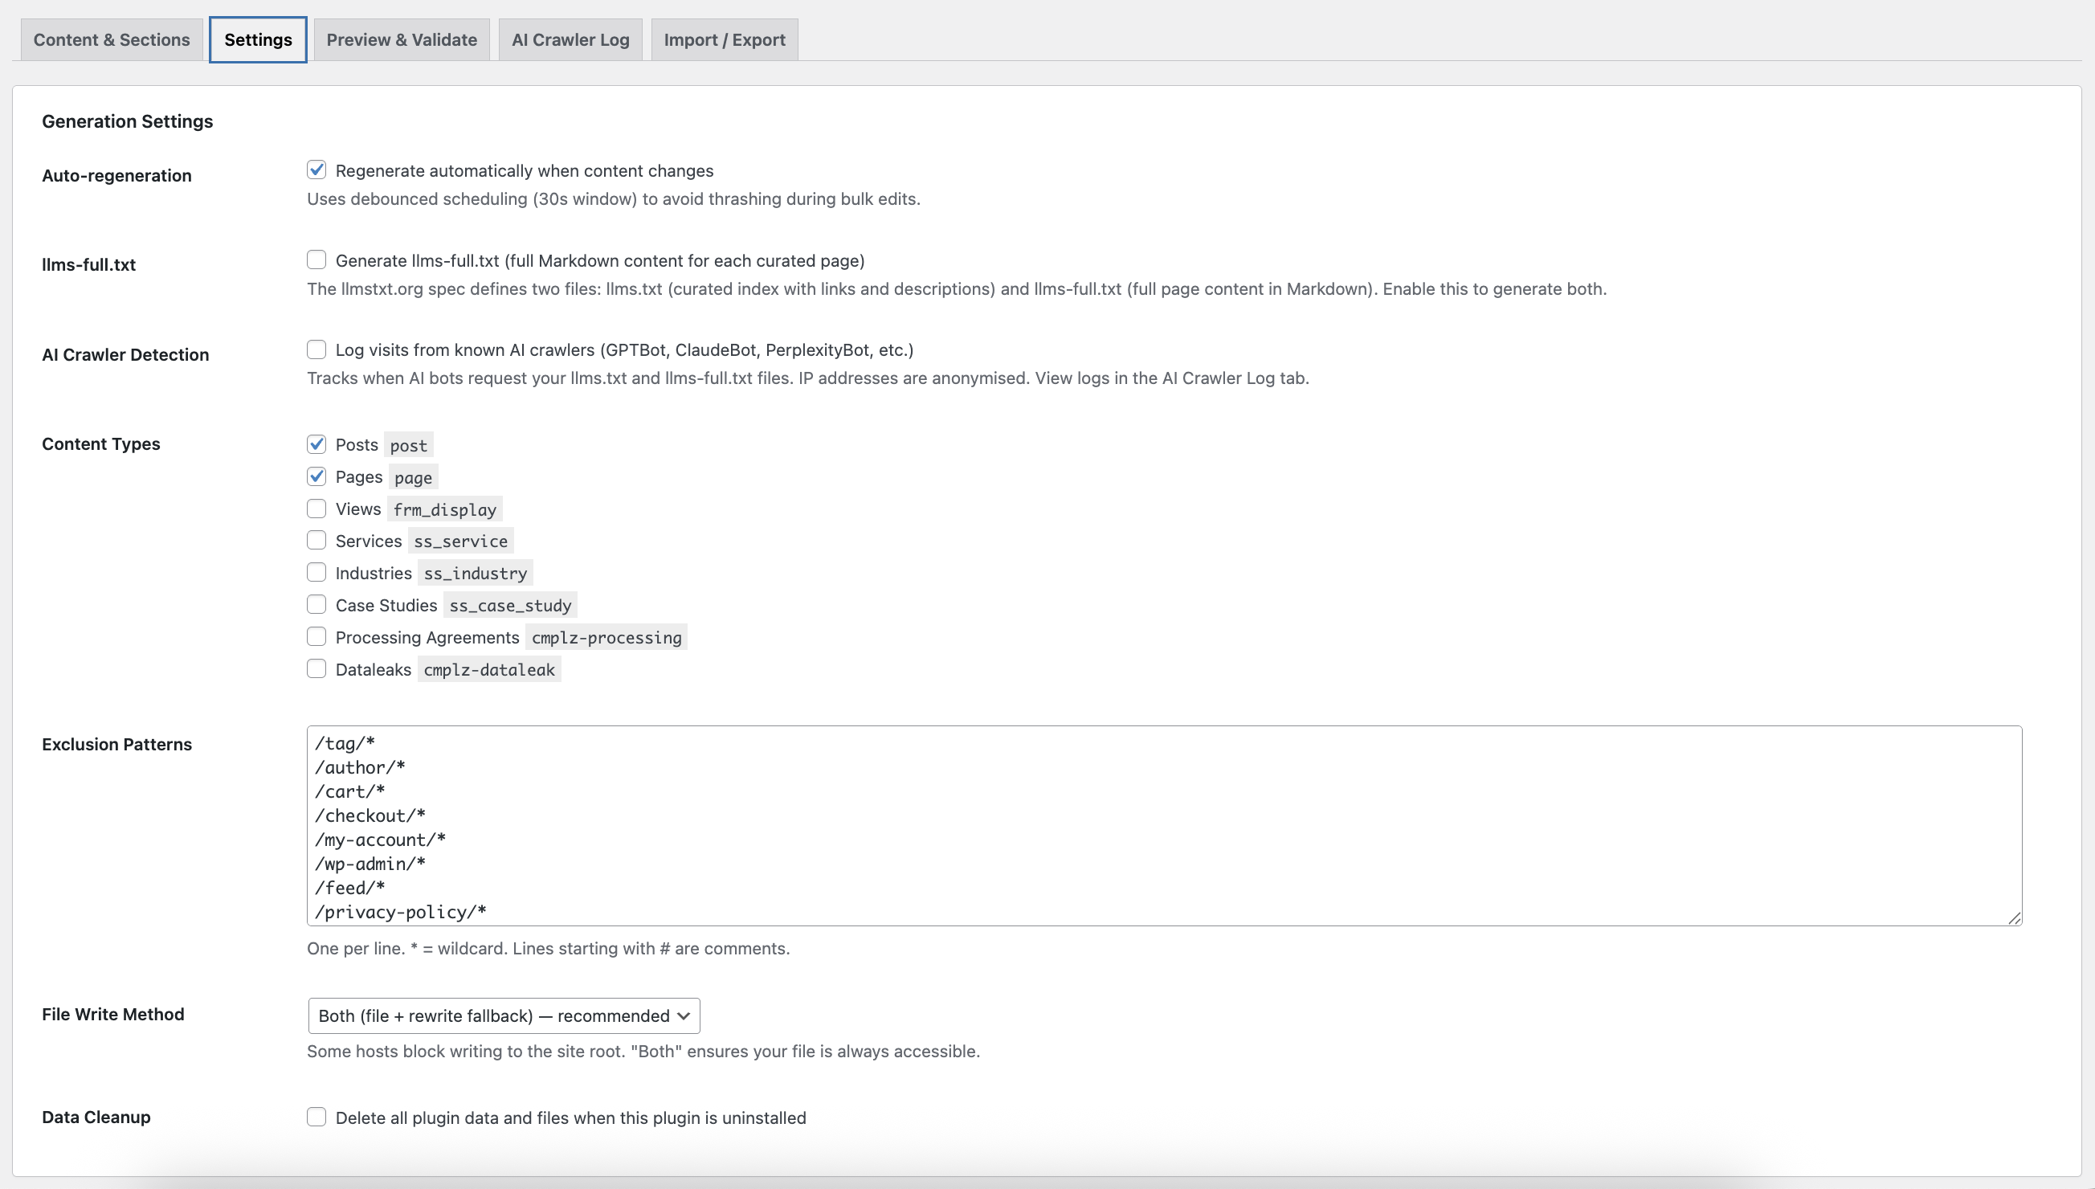Open the Preview & Validate tab
Image resolution: width=2095 pixels, height=1189 pixels.
402,39
